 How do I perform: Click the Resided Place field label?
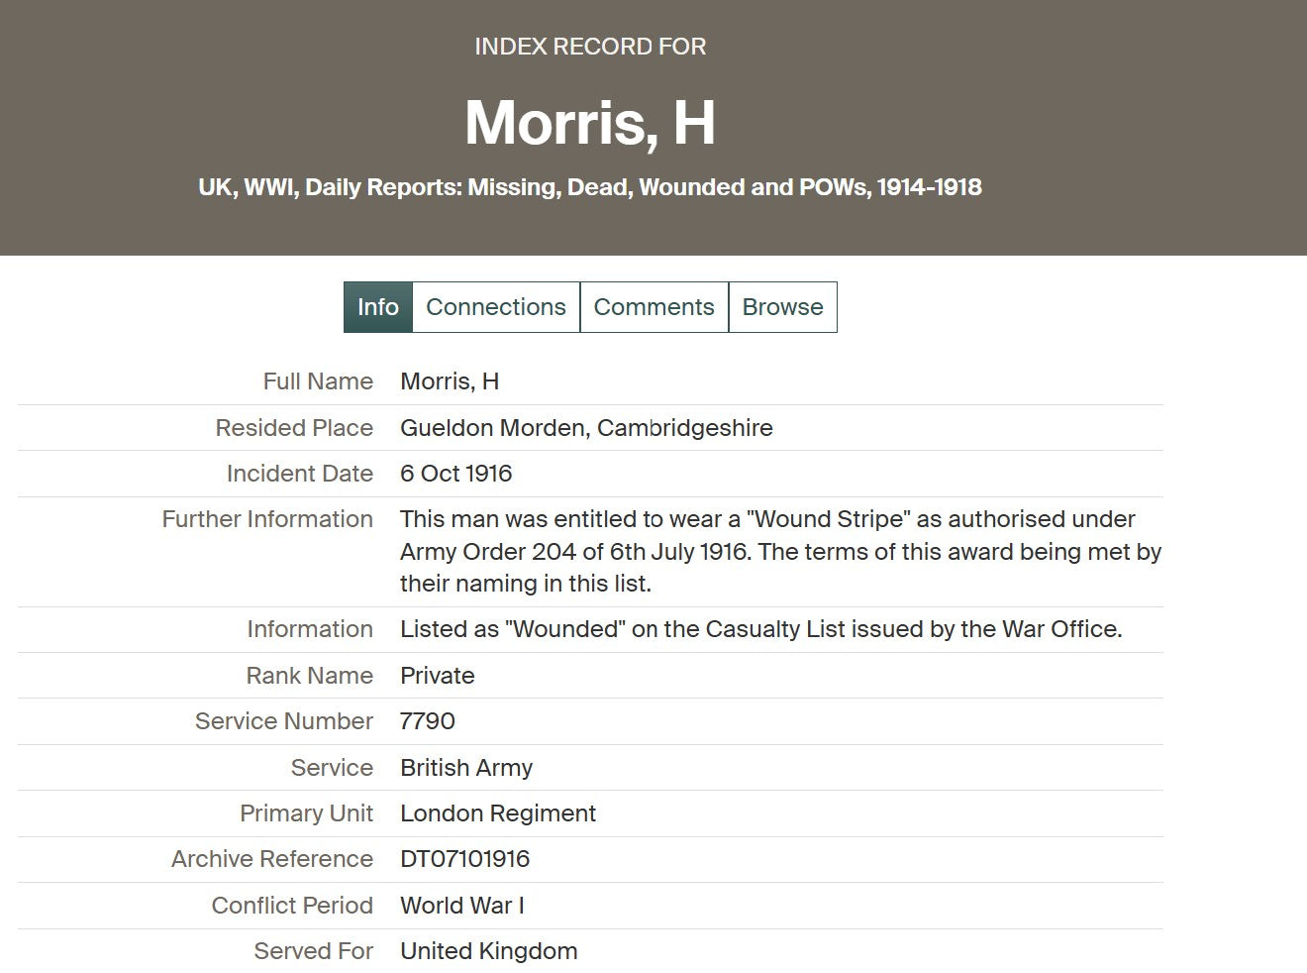coord(294,428)
